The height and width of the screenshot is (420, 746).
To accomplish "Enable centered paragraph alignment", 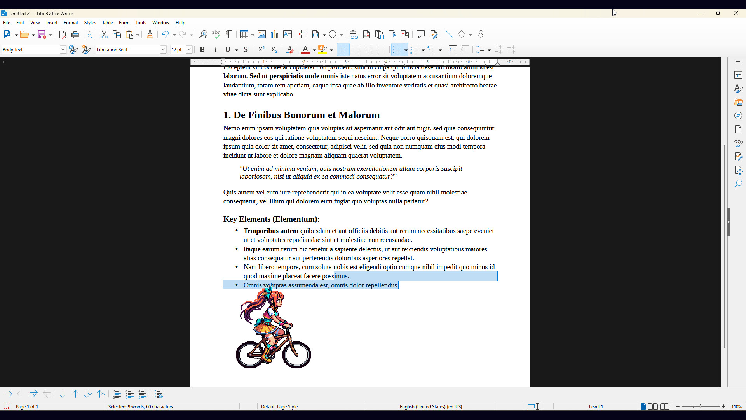I will tap(356, 49).
